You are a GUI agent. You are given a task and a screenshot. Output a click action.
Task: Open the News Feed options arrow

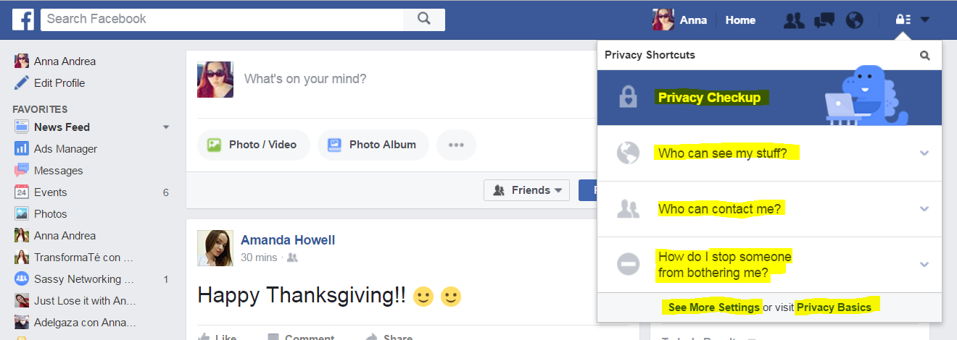[x=166, y=127]
